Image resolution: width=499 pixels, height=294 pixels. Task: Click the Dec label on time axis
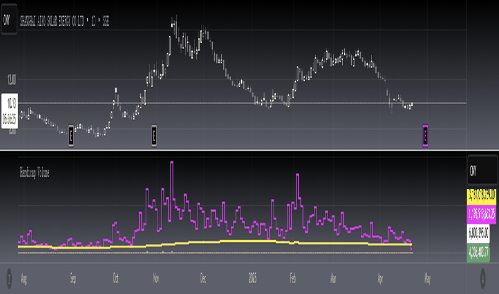pos(203,278)
